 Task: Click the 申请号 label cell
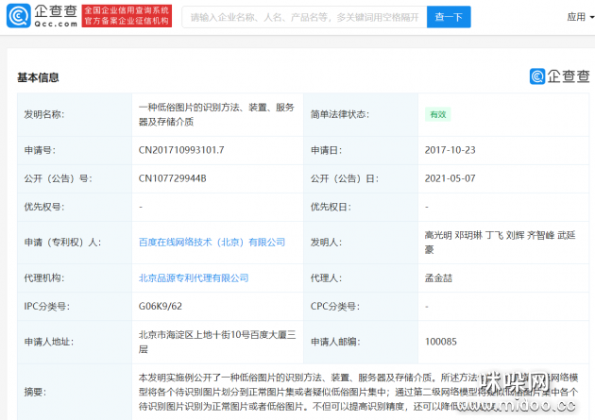pos(75,150)
